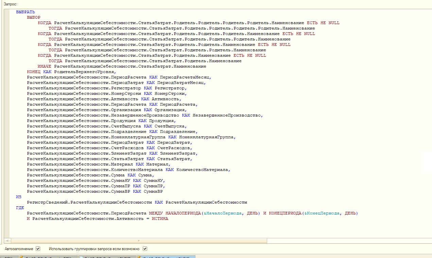Click the alias НоменклатурнаяГруппа after КАК
The height and width of the screenshot is (258, 432).
206,137
